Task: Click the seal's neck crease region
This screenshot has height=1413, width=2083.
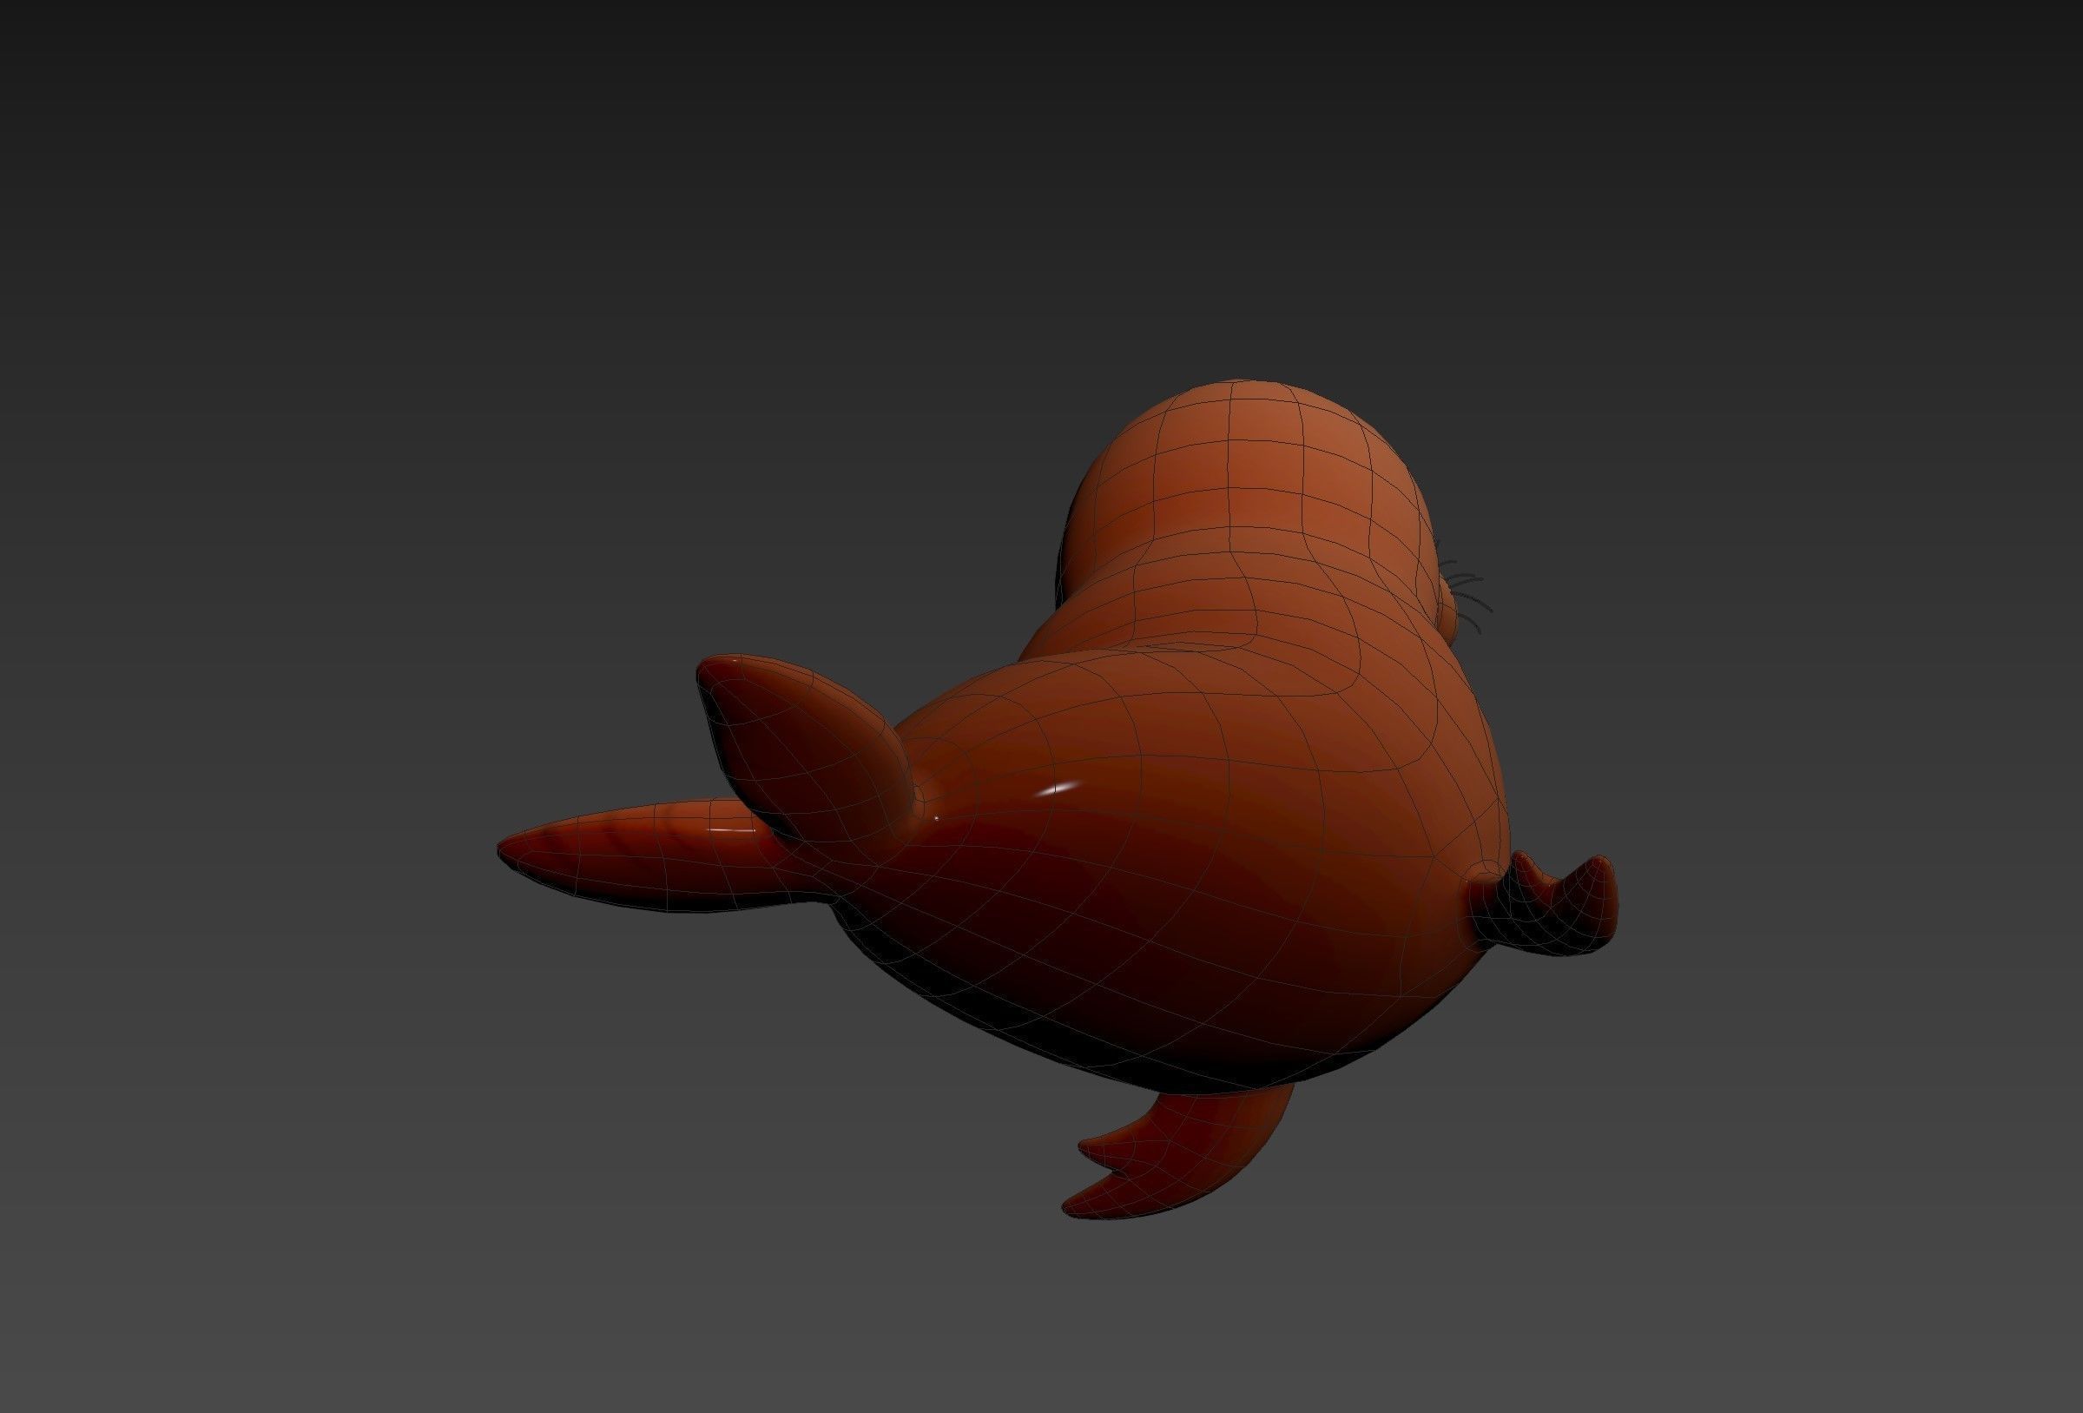Action: point(1192,644)
